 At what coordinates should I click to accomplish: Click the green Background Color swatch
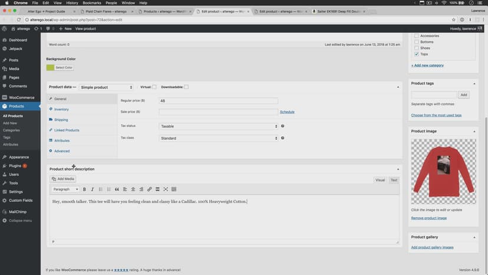[x=50, y=68]
